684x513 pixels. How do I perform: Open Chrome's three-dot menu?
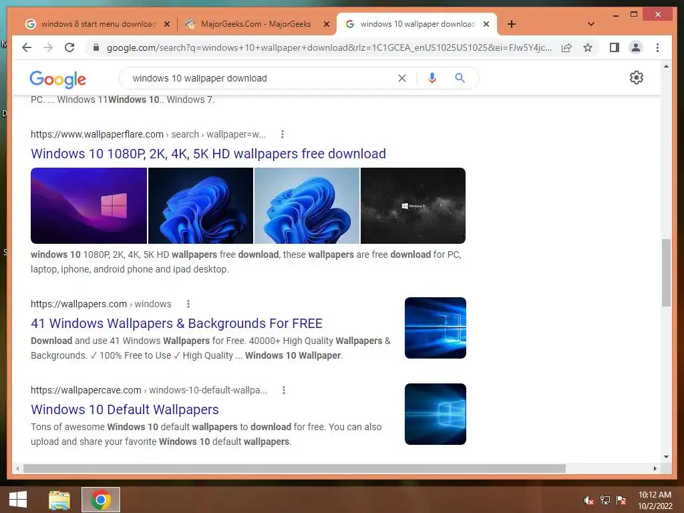(657, 47)
